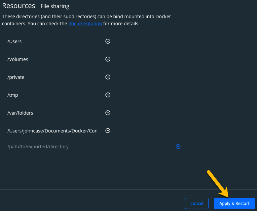The height and width of the screenshot is (211, 257).
Task: Cancel the file sharing changes
Action: [197, 204]
